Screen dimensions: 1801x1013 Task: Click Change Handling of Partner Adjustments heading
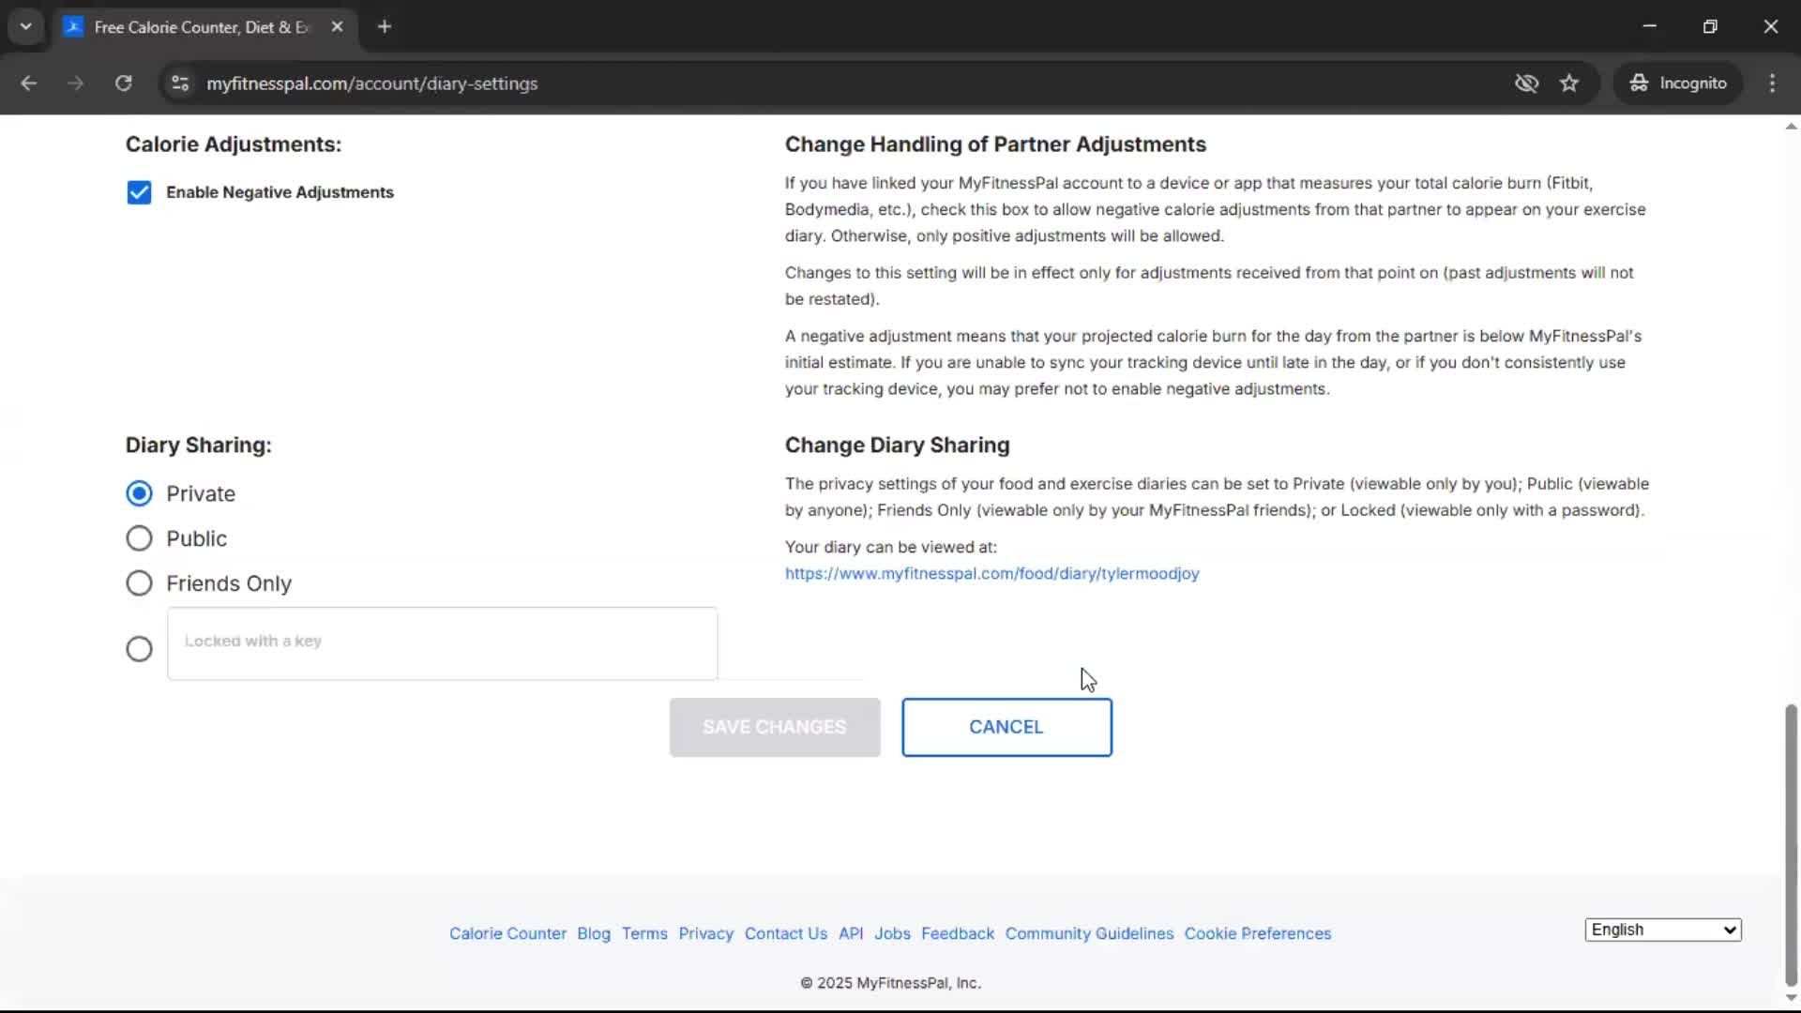[x=995, y=144]
